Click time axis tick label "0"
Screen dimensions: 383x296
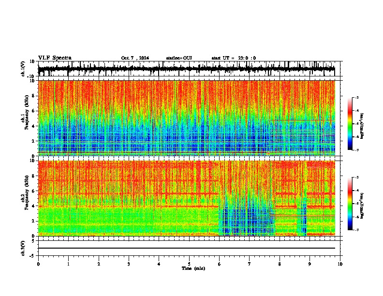38,264
